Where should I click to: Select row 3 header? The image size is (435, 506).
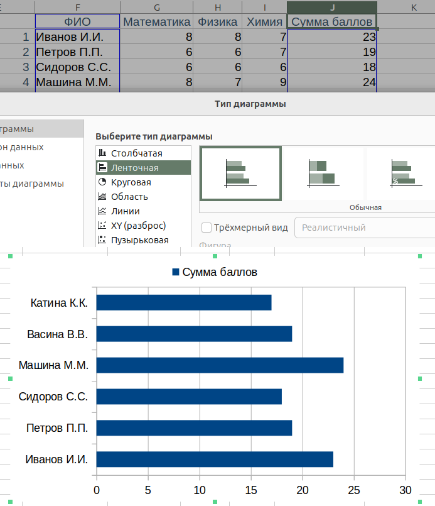[x=26, y=67]
